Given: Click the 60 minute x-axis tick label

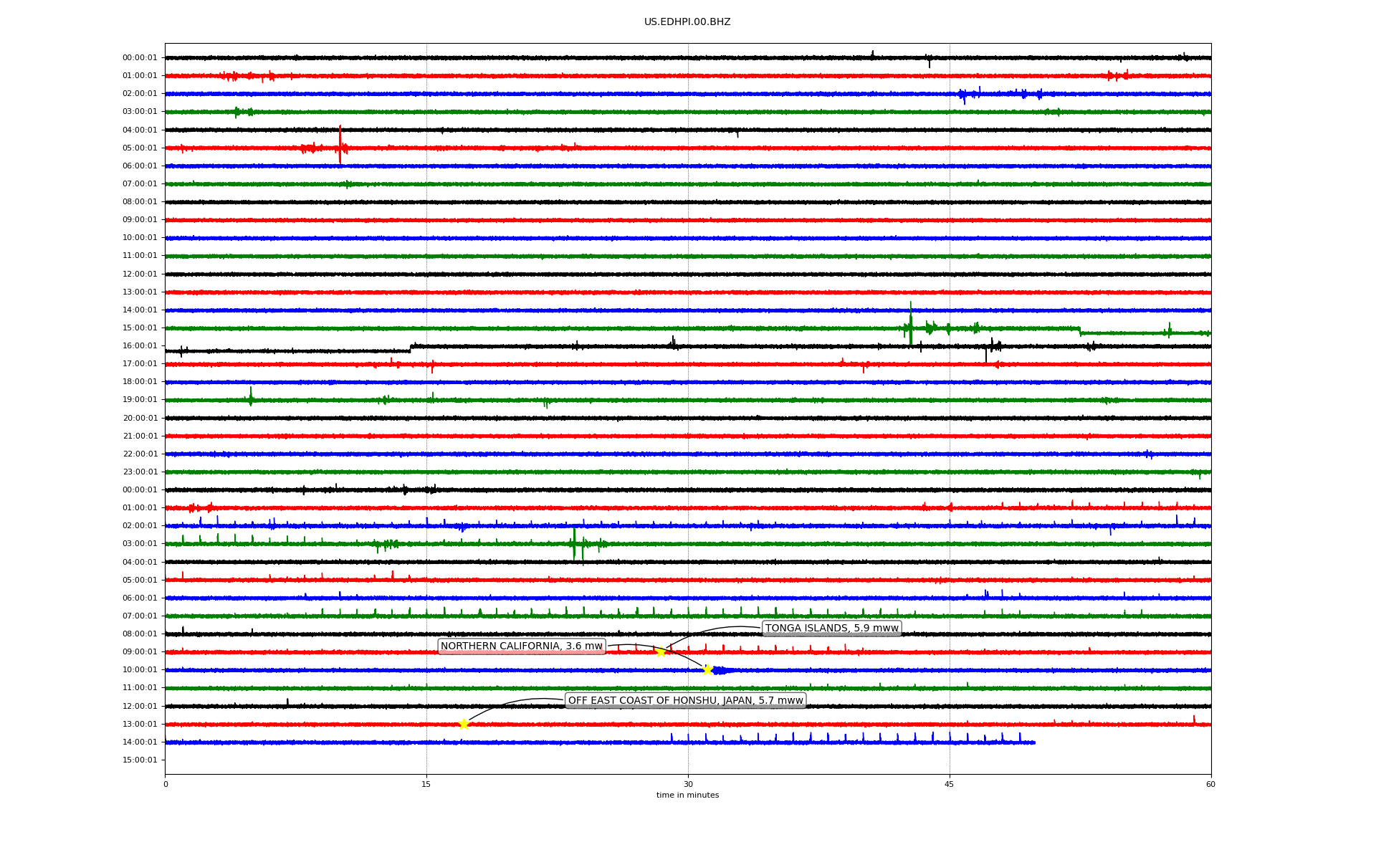Looking at the screenshot, I should tap(1210, 784).
